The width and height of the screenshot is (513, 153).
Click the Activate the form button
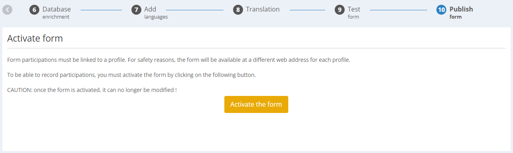tap(256, 104)
